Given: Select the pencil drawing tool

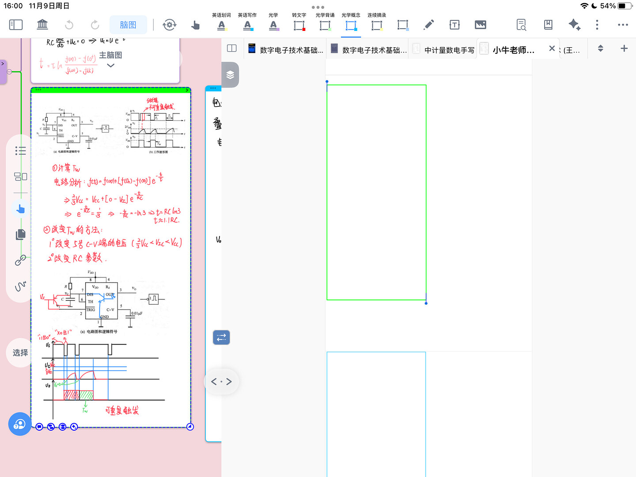Looking at the screenshot, I should (x=428, y=25).
